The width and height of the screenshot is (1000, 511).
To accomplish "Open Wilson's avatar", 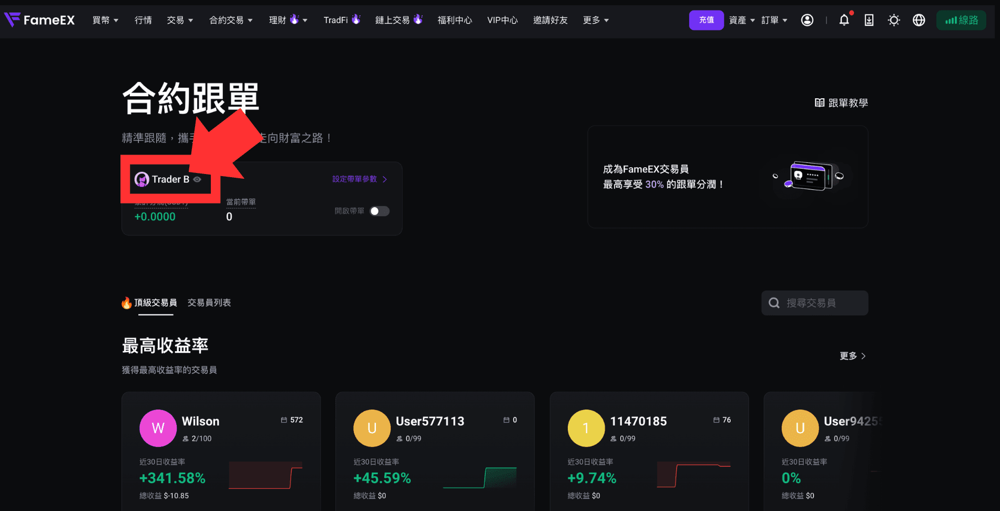I will [x=158, y=428].
